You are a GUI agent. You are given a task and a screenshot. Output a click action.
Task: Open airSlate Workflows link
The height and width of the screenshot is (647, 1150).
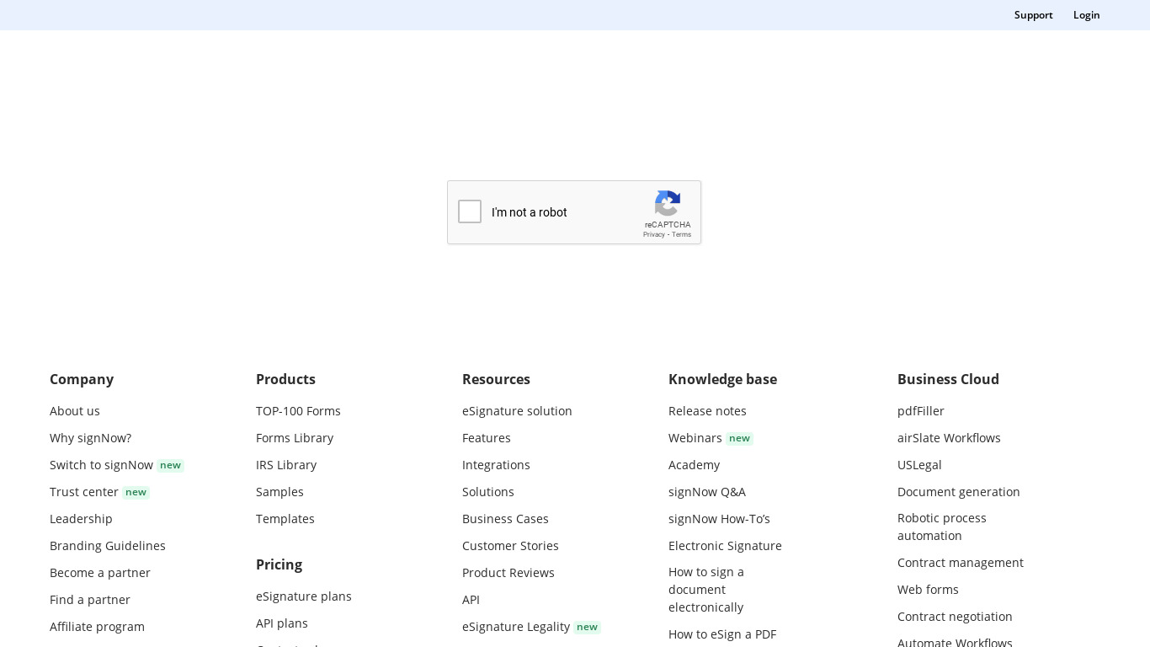tap(949, 438)
